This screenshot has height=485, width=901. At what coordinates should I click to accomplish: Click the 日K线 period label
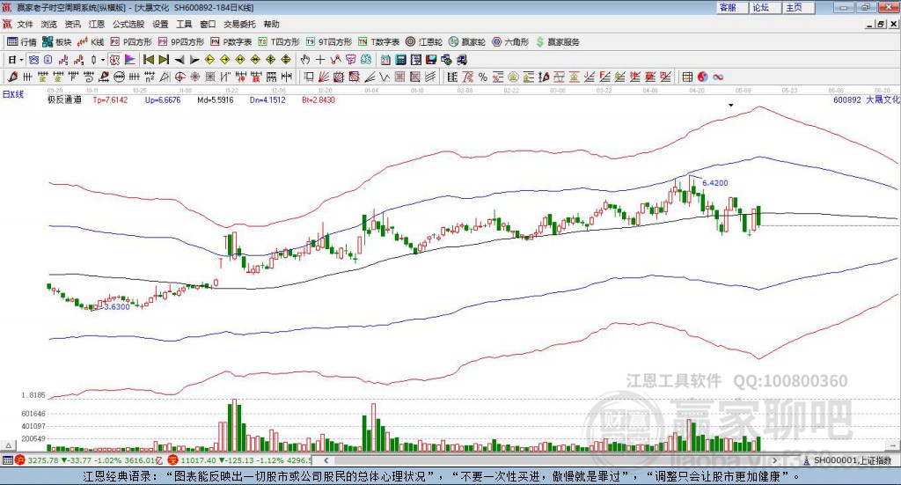(x=12, y=94)
